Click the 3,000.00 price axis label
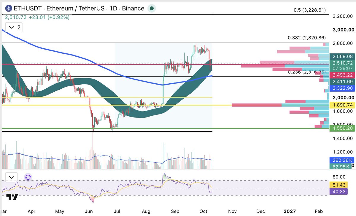The image size is (356, 216). 343,30
